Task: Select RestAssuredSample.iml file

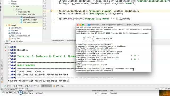Action: click(20, 36)
